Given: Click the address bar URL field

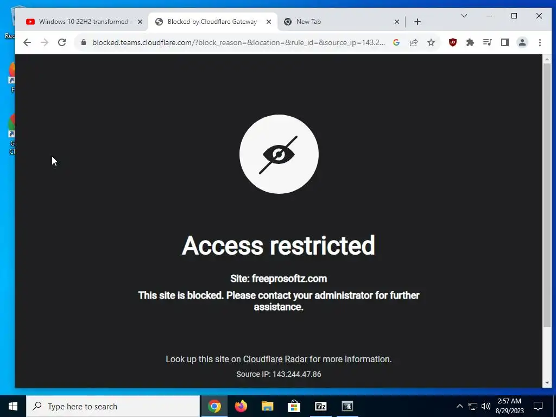Looking at the screenshot, I should [x=238, y=42].
